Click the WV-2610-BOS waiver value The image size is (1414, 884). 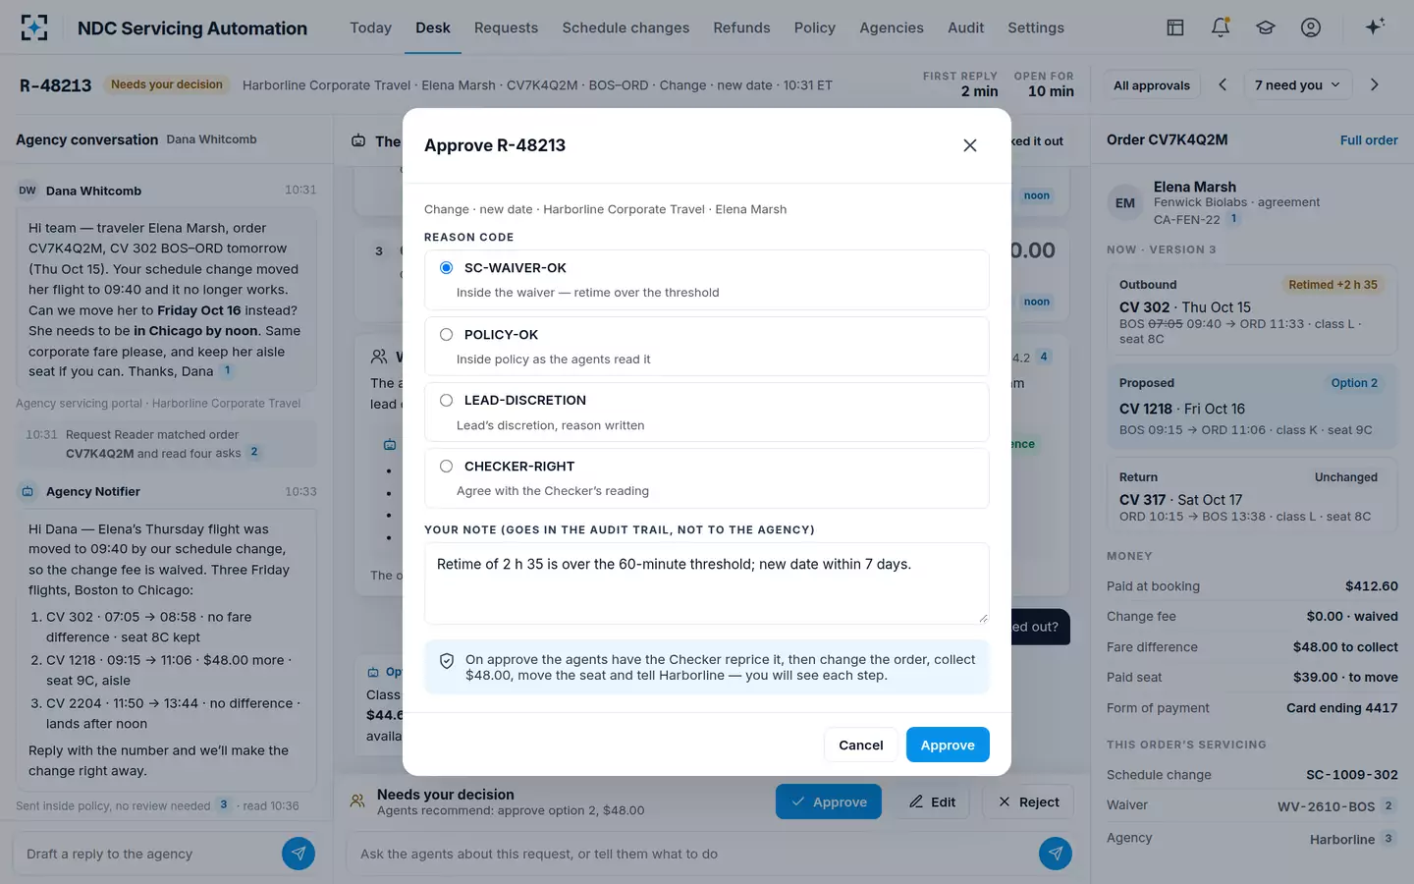pyautogui.click(x=1326, y=806)
